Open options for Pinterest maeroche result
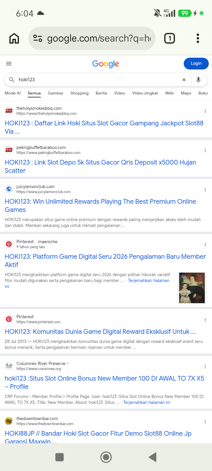 coord(205,245)
